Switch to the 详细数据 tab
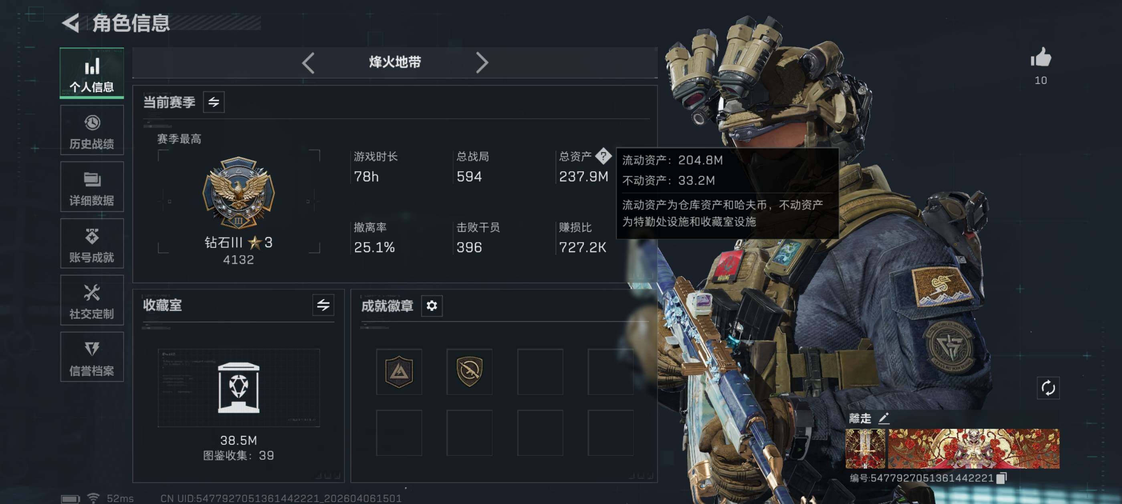The image size is (1122, 504). 92,187
